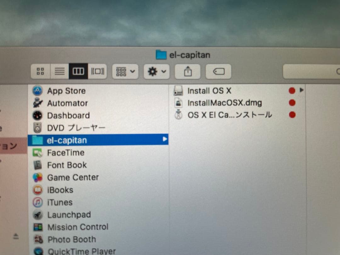Screen dimensions: 340x255
Task: Click the red tag dot next to InstallMacOSX.dmg
Action: (292, 103)
